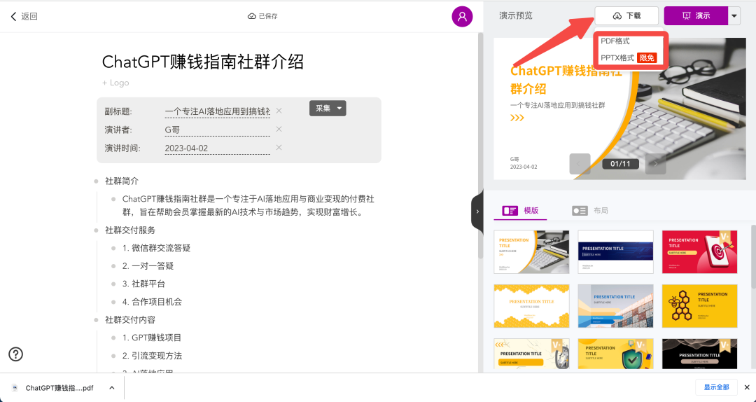
Task: Select the dark blue PRESENTATION TITLE template
Action: pos(616,252)
